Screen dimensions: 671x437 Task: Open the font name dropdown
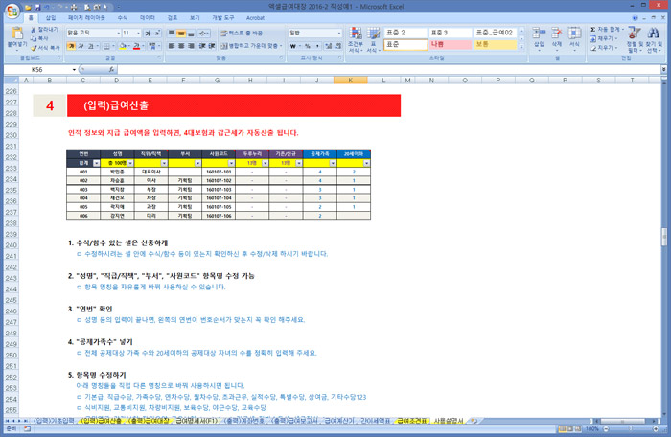click(119, 33)
